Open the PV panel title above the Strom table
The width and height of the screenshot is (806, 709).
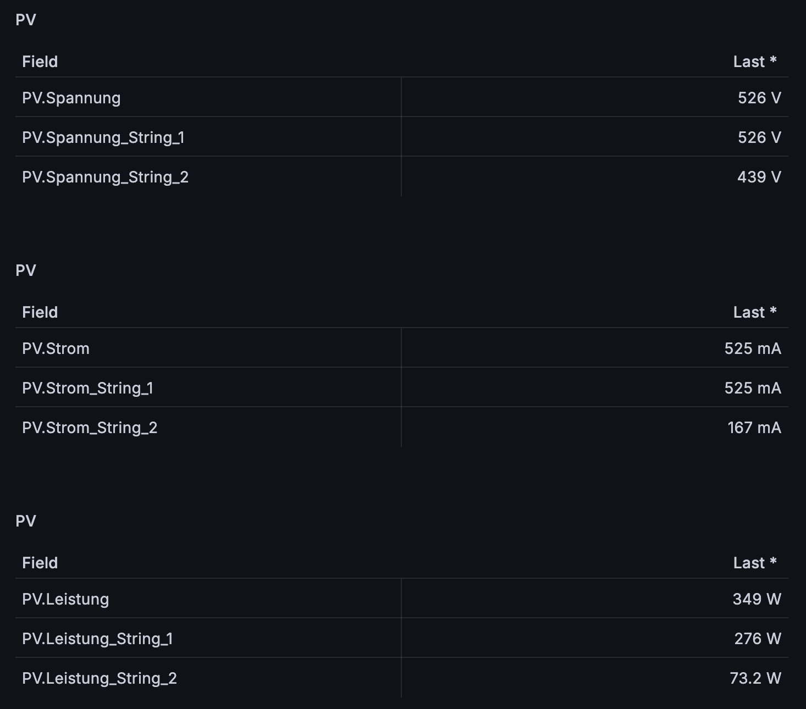tap(26, 271)
